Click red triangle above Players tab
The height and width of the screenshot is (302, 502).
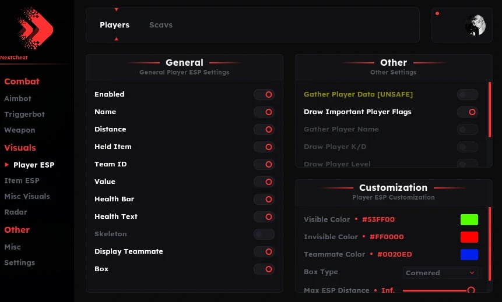click(117, 10)
